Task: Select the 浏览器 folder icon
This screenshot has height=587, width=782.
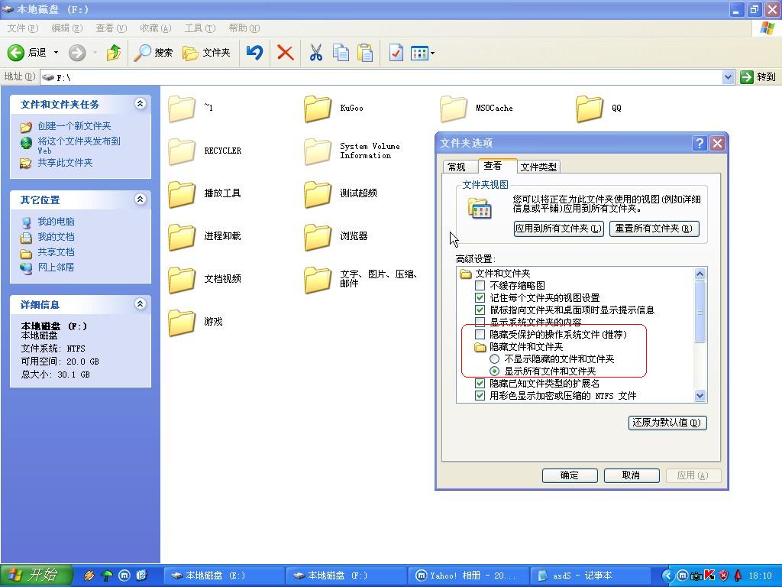Action: coord(318,237)
